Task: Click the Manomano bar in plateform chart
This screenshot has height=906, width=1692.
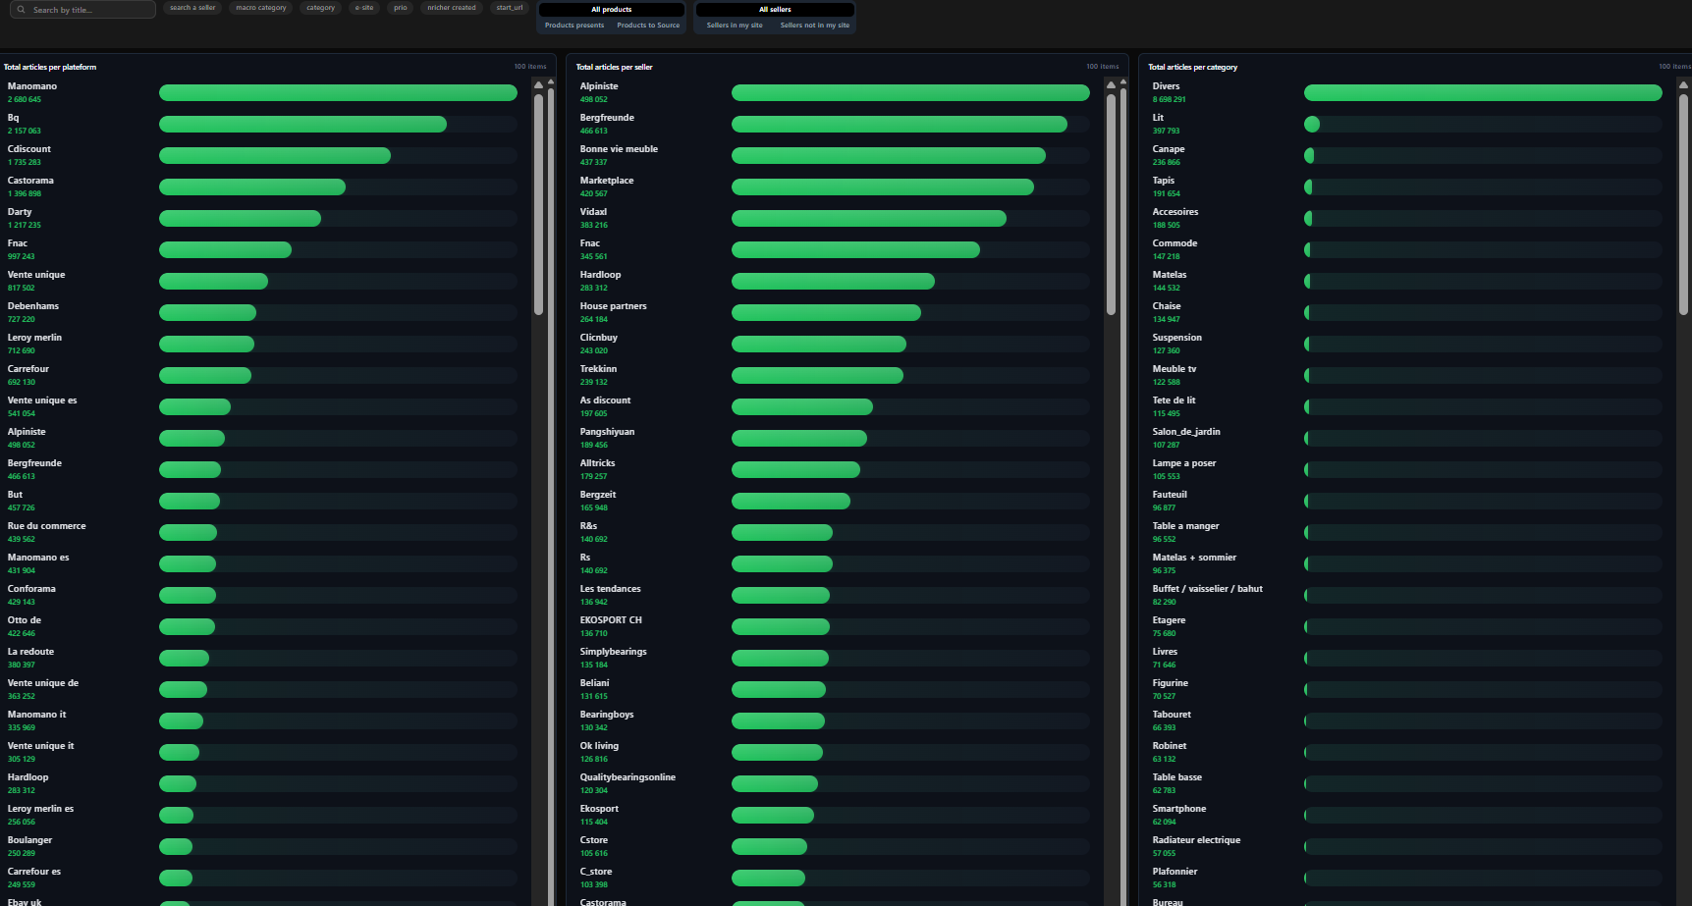Action: tap(338, 93)
